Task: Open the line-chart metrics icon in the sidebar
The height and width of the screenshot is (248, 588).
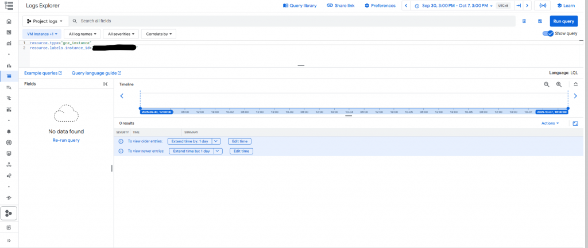Action: tap(9, 44)
